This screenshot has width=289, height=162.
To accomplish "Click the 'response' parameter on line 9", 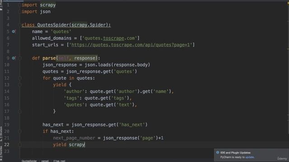I will 84,58.
